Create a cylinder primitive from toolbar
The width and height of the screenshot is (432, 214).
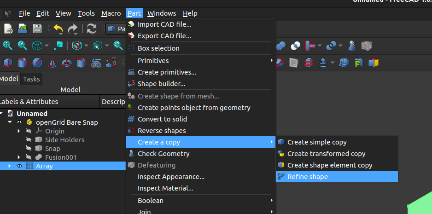coord(23,62)
